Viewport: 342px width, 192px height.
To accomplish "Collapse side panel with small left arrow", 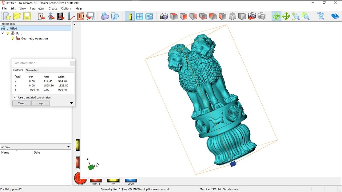I will tap(75, 24).
